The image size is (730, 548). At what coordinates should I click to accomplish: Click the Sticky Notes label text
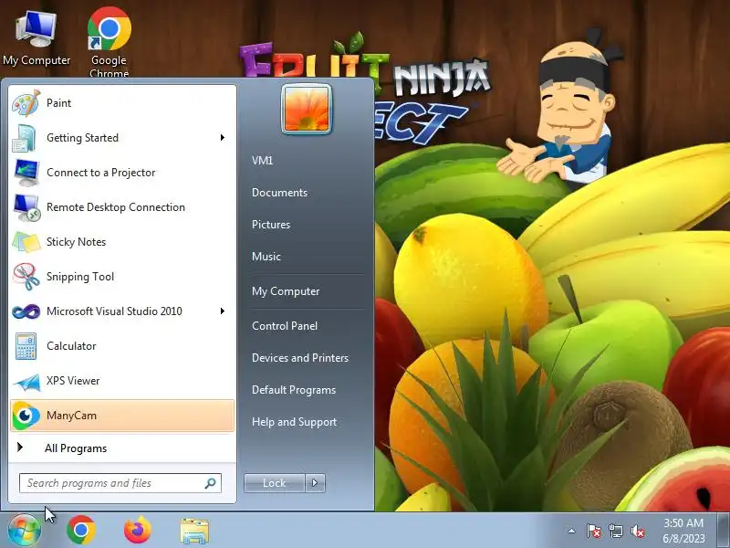[x=76, y=242]
